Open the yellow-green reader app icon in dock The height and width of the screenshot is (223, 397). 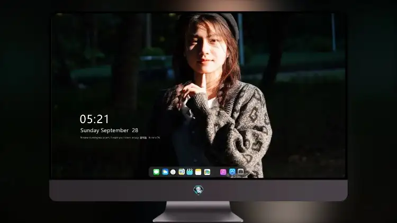pyautogui.click(x=182, y=172)
